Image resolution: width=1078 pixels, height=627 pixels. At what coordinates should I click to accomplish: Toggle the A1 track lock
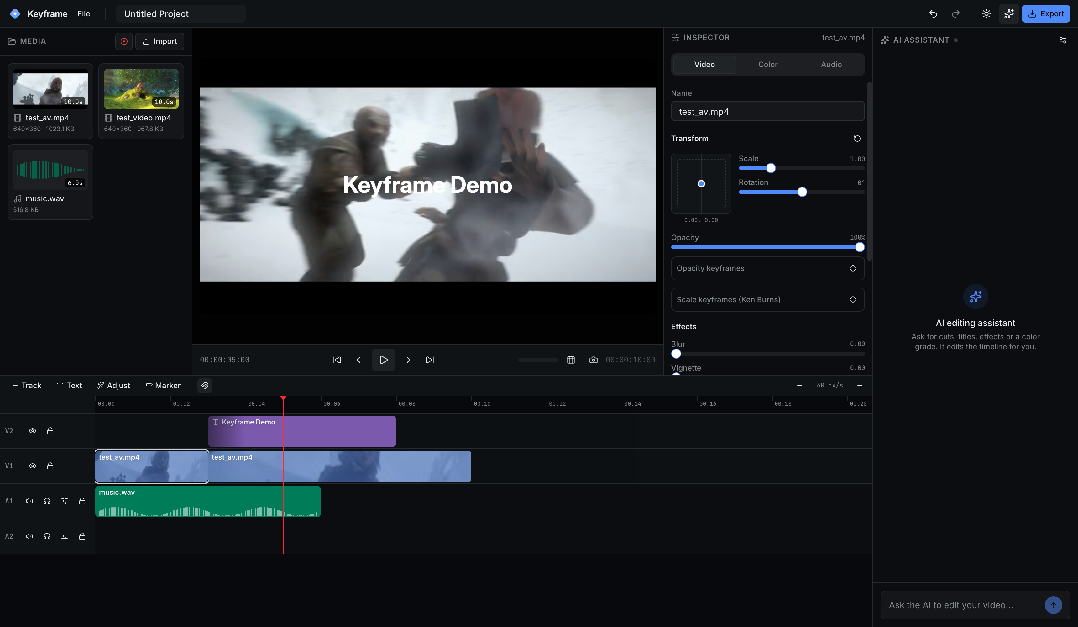pos(82,501)
